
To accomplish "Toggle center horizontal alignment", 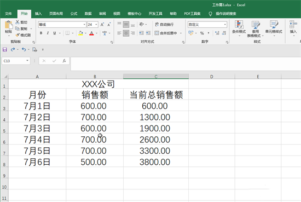I will [x=126, y=33].
